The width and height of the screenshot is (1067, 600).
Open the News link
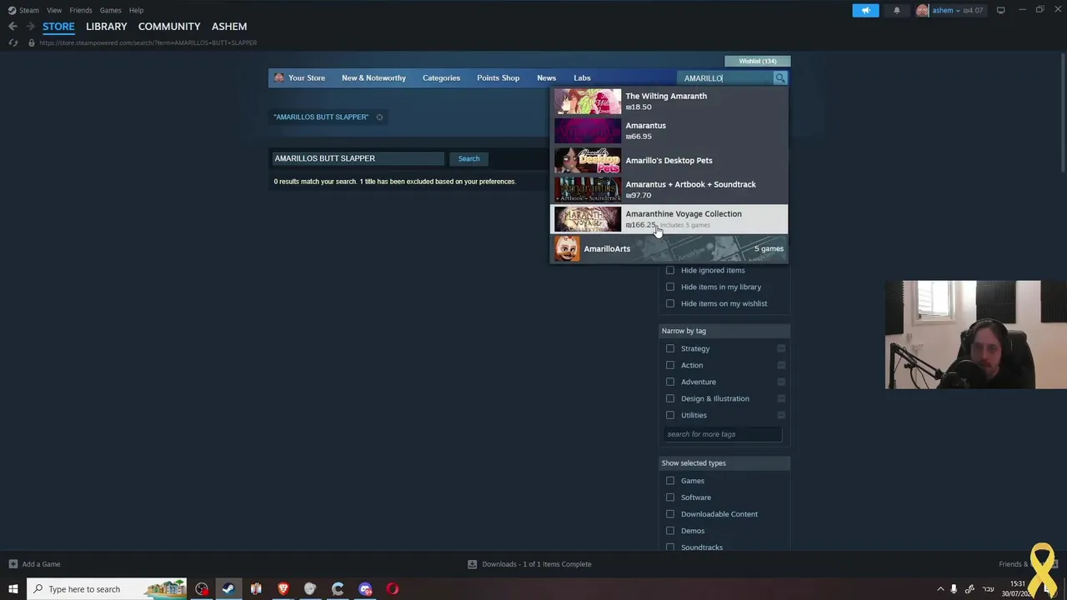click(x=546, y=78)
